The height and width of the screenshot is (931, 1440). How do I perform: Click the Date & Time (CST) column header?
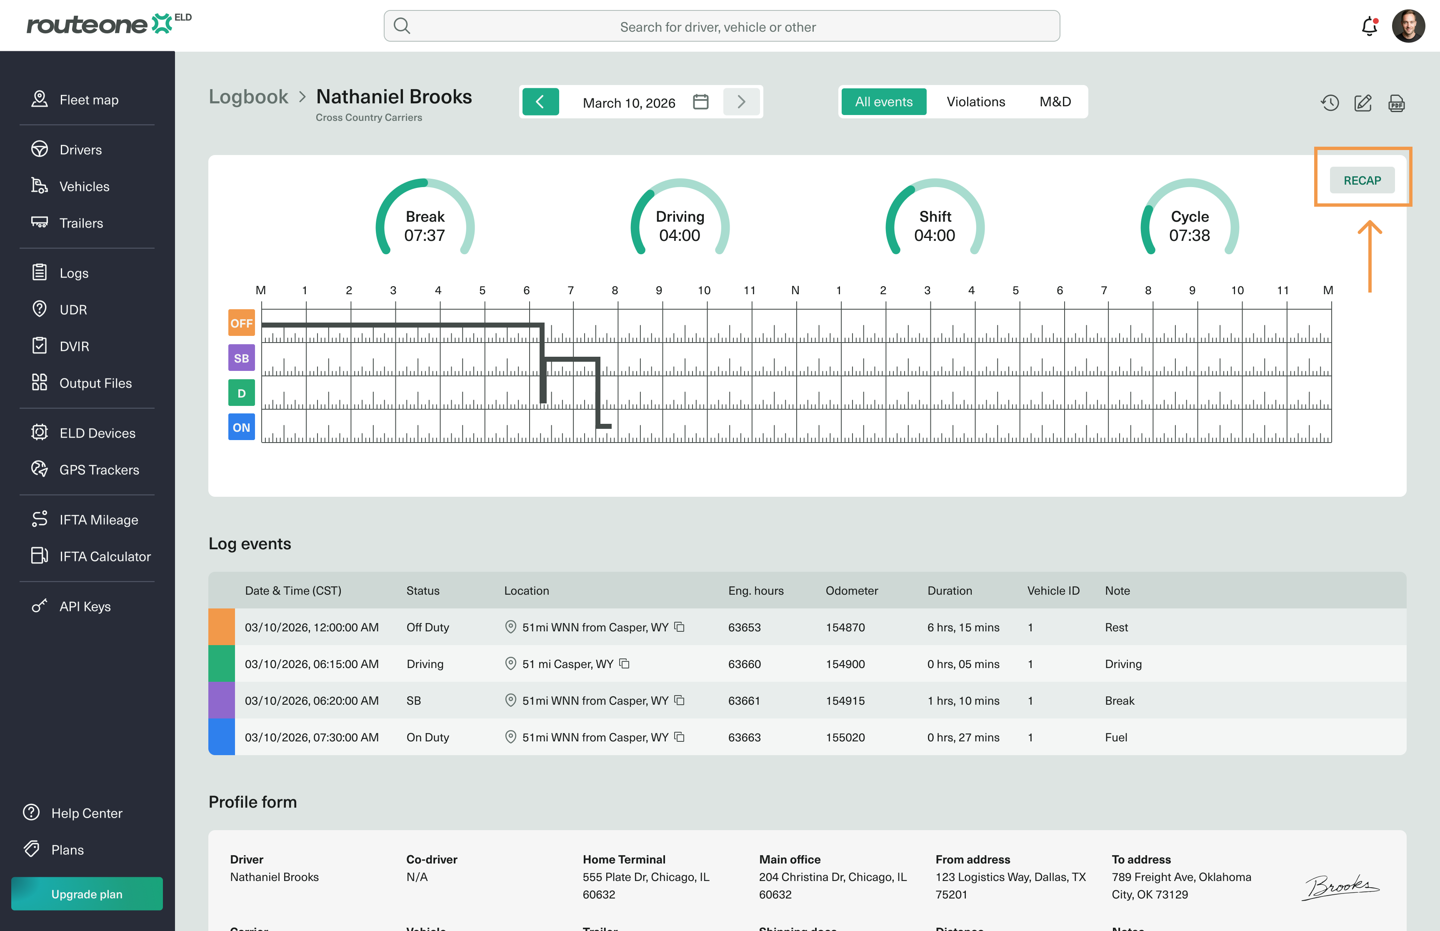tap(293, 591)
